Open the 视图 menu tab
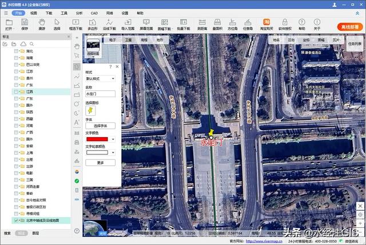 pos(34,13)
